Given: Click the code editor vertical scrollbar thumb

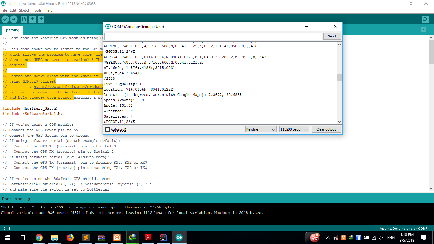Looking at the screenshot, I should point(431,52).
